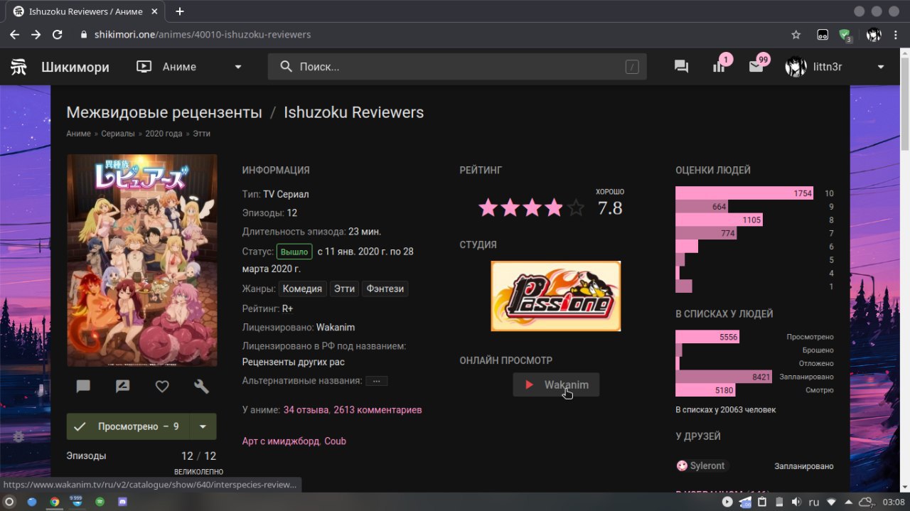The image size is (910, 511).
Task: Click the anime poster image
Action: point(142,260)
